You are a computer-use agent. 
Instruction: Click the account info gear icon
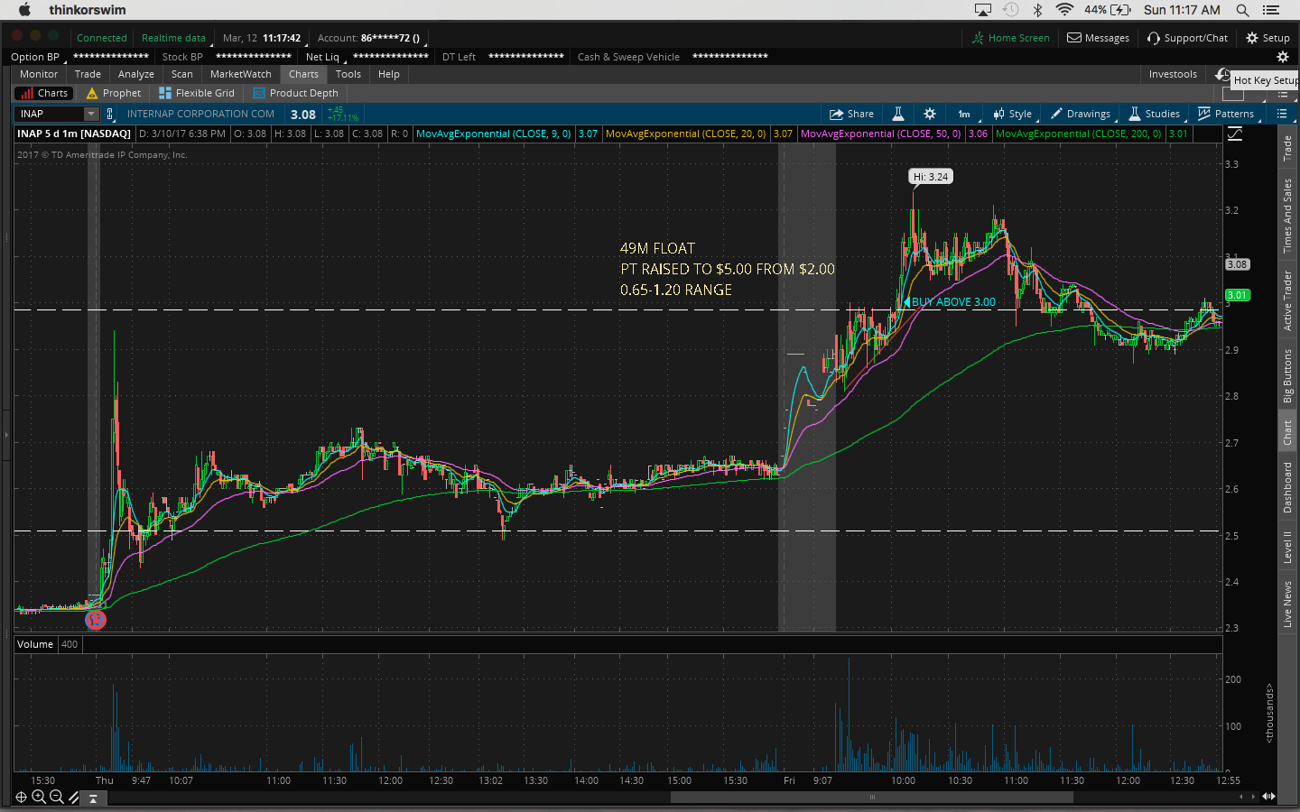point(1282,56)
